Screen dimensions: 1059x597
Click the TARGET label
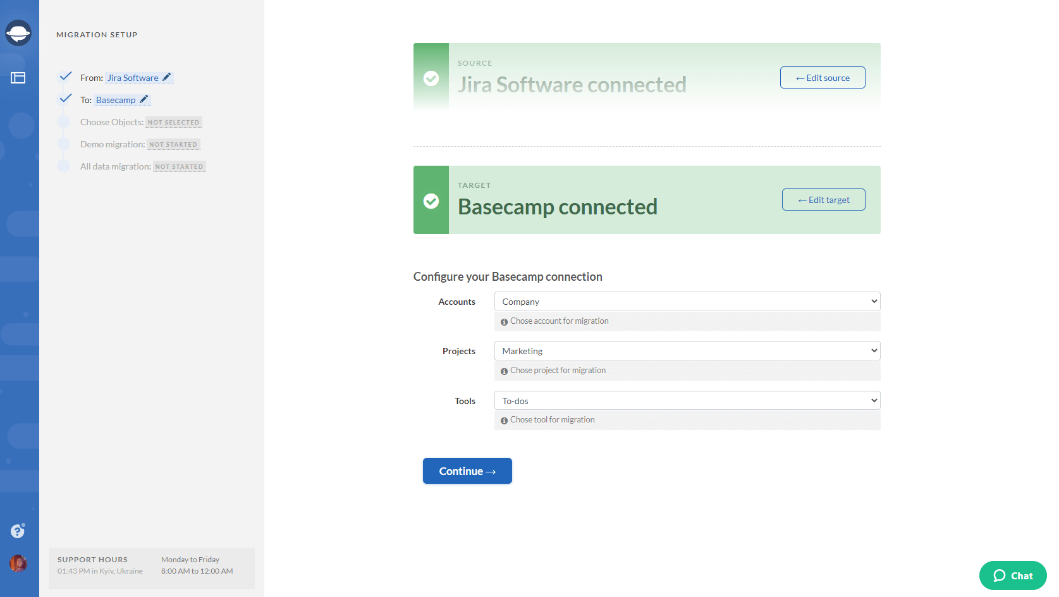474,185
